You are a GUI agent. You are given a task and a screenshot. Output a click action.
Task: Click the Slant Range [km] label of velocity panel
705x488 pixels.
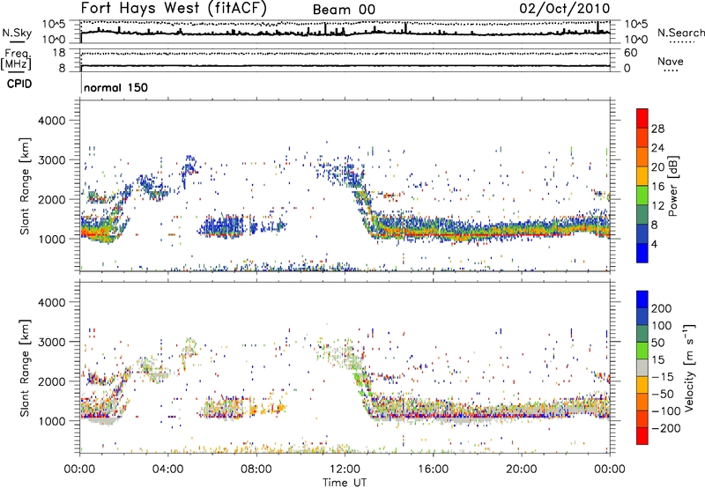[26, 368]
